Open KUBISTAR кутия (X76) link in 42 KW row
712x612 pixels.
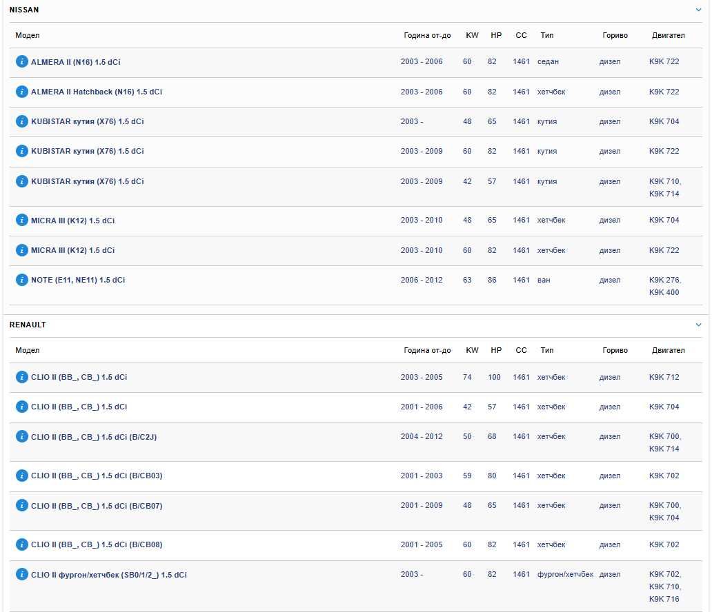(x=87, y=181)
